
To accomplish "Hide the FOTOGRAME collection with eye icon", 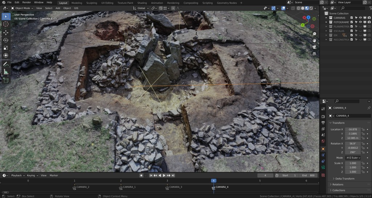I will coord(360,22).
